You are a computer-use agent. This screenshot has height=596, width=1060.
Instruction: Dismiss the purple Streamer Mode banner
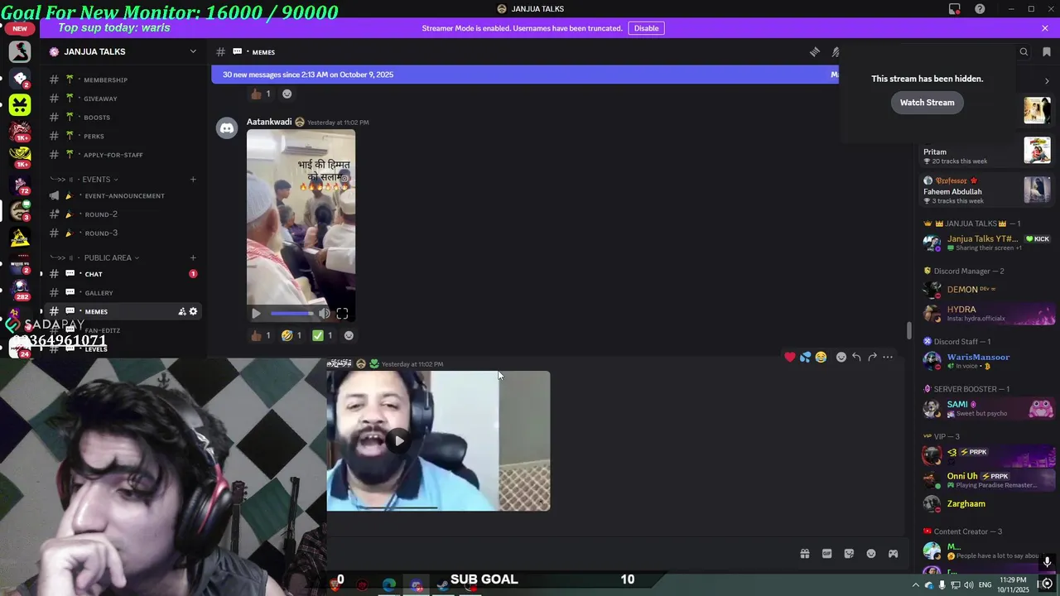(1045, 28)
